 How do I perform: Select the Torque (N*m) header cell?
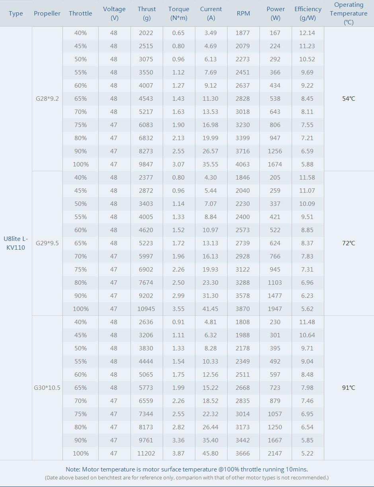(x=179, y=14)
